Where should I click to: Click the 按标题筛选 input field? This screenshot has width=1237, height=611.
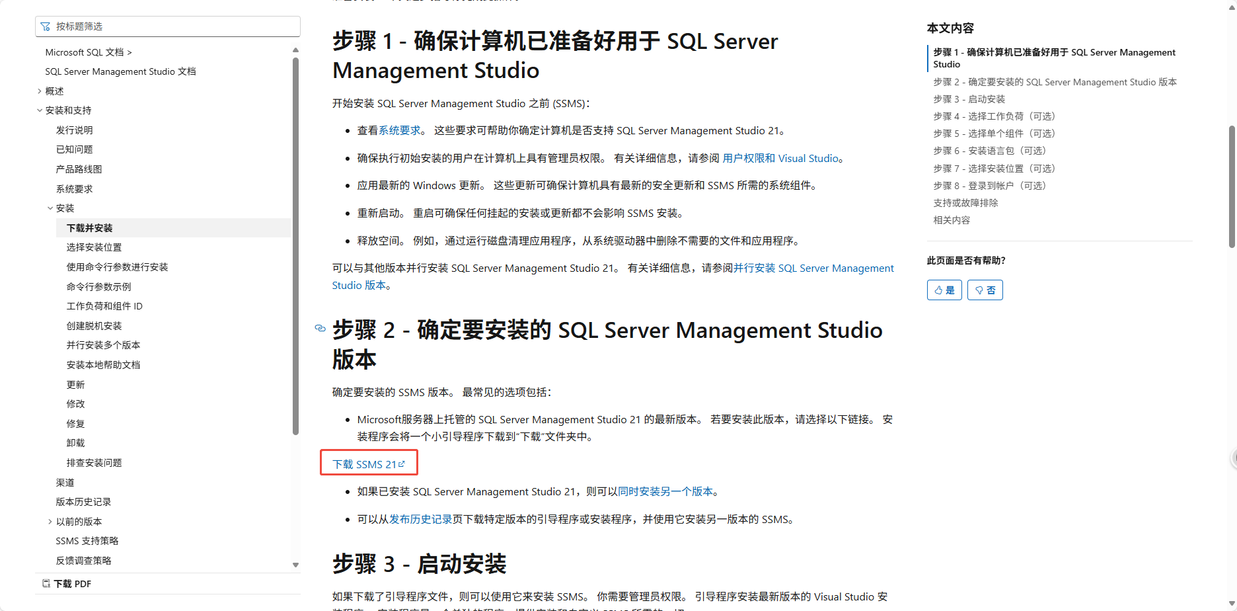pyautogui.click(x=165, y=26)
